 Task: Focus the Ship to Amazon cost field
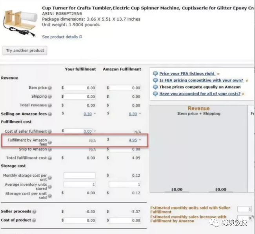pos(125,149)
